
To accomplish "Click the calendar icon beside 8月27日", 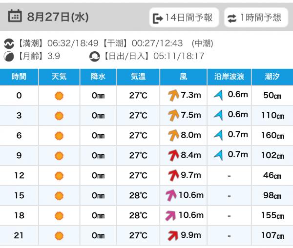I will click(x=15, y=16).
